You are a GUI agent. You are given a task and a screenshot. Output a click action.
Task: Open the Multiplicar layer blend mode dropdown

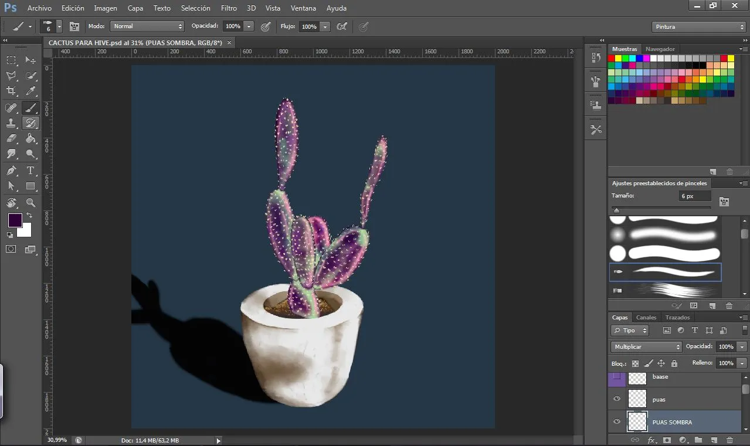[646, 347]
